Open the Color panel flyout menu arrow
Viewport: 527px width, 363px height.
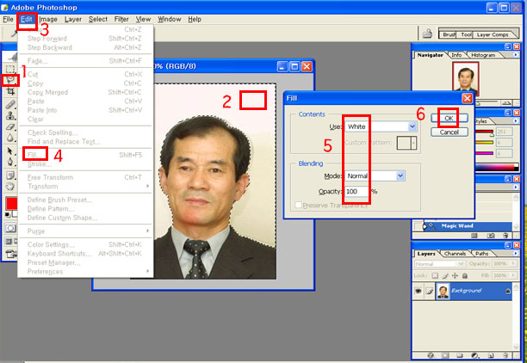(x=516, y=120)
